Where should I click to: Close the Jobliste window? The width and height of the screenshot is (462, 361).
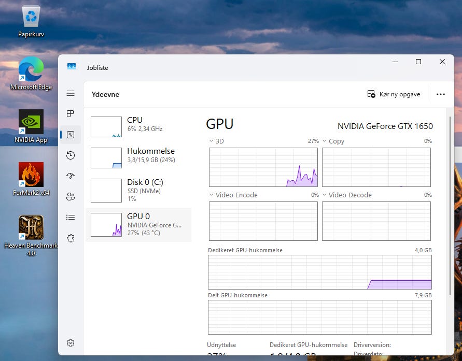click(x=442, y=62)
